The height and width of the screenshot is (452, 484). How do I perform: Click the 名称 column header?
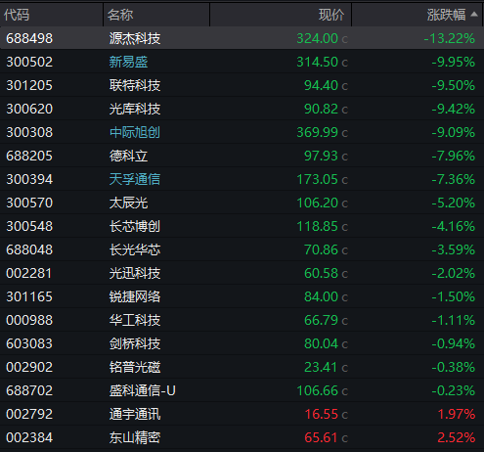click(x=120, y=15)
